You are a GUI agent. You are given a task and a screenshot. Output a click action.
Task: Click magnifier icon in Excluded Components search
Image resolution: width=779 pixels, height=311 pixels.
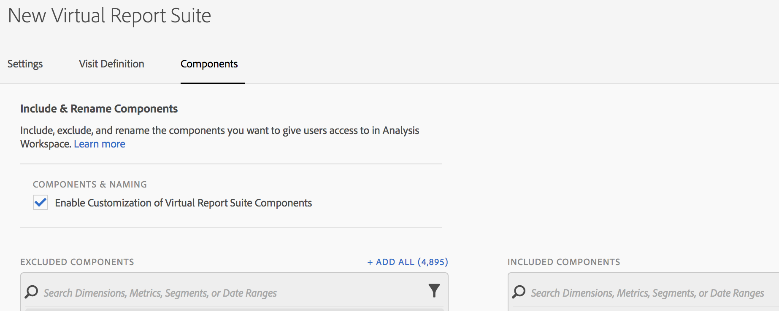(32, 292)
